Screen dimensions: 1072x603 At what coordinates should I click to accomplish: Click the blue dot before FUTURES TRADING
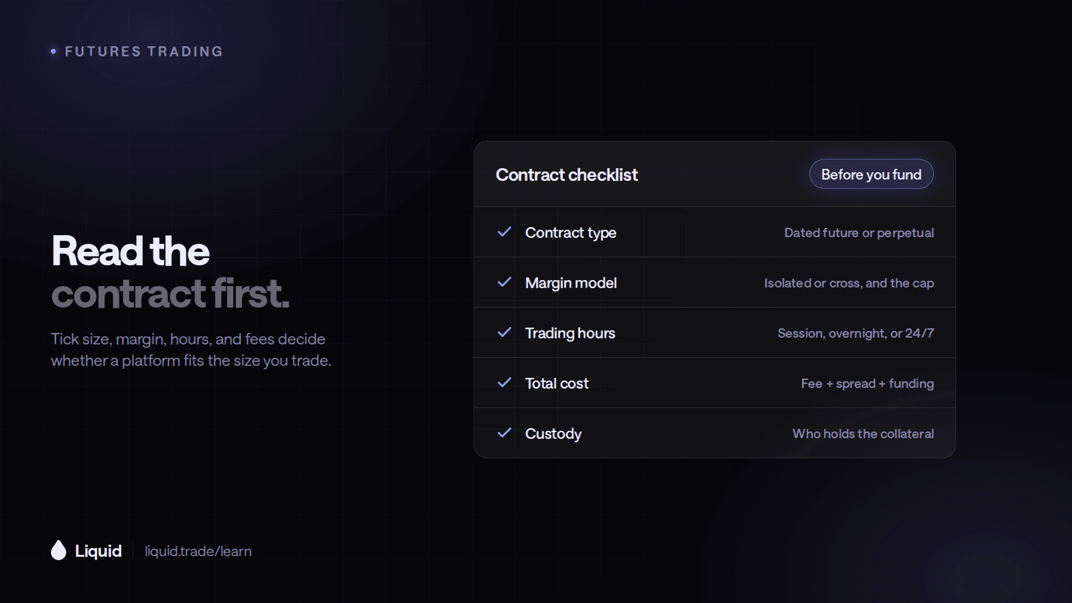54,51
